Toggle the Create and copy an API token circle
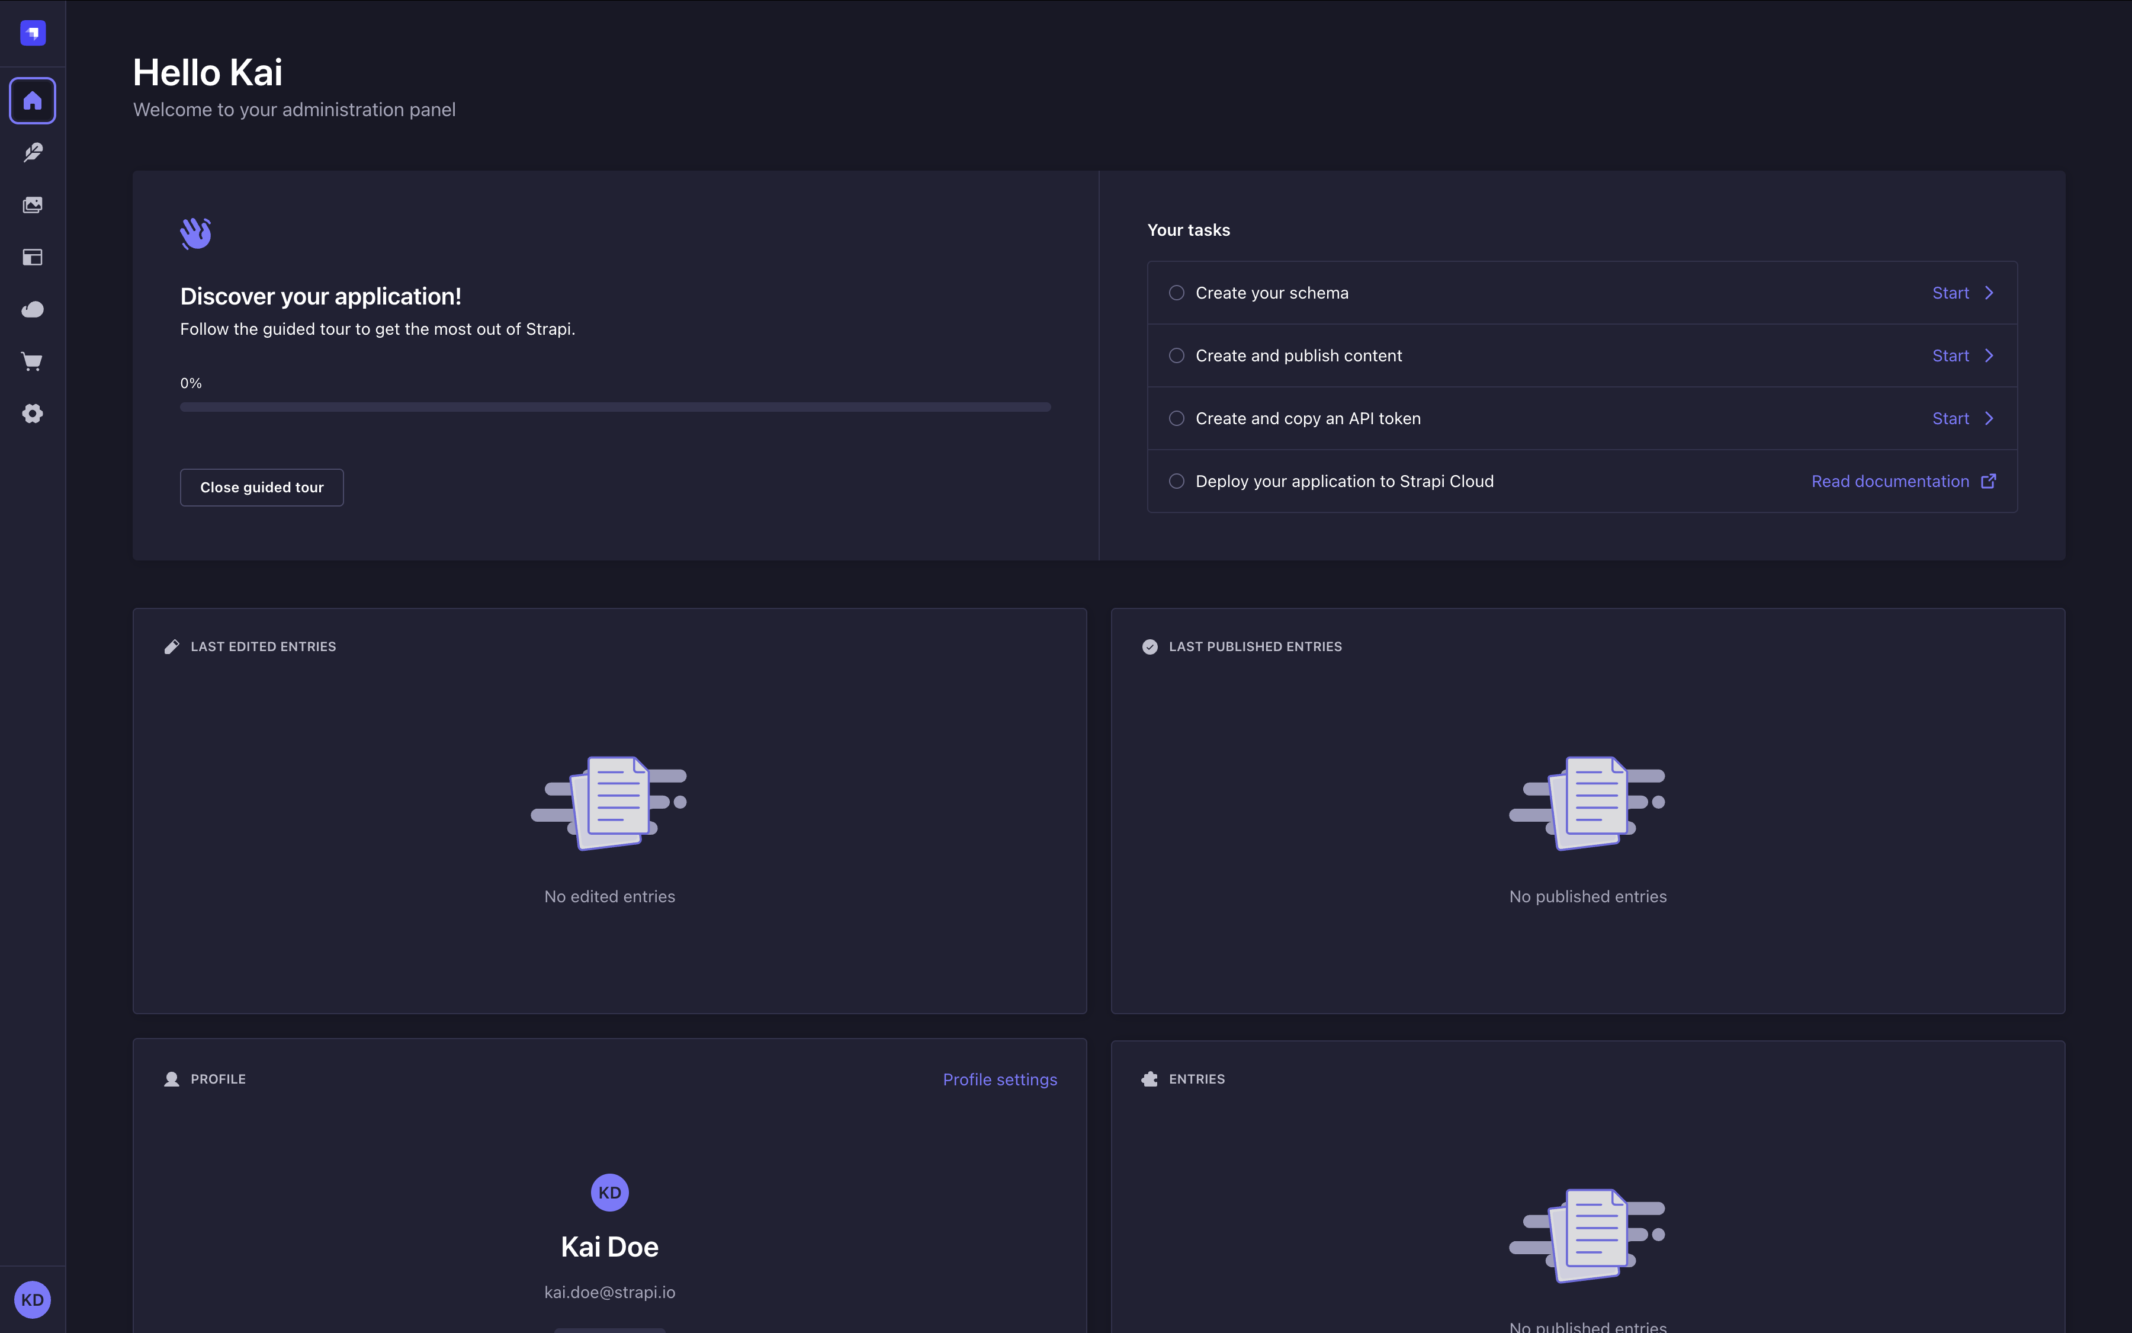This screenshot has width=2132, height=1333. (1177, 418)
